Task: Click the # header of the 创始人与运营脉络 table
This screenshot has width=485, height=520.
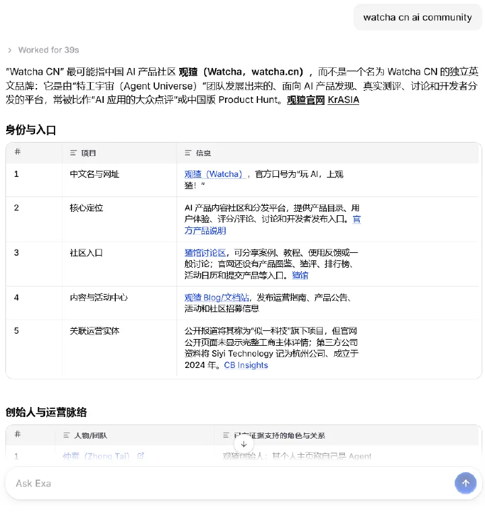Action: pos(18,434)
